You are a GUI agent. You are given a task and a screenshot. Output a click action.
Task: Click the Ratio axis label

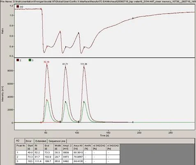pos(2,31)
